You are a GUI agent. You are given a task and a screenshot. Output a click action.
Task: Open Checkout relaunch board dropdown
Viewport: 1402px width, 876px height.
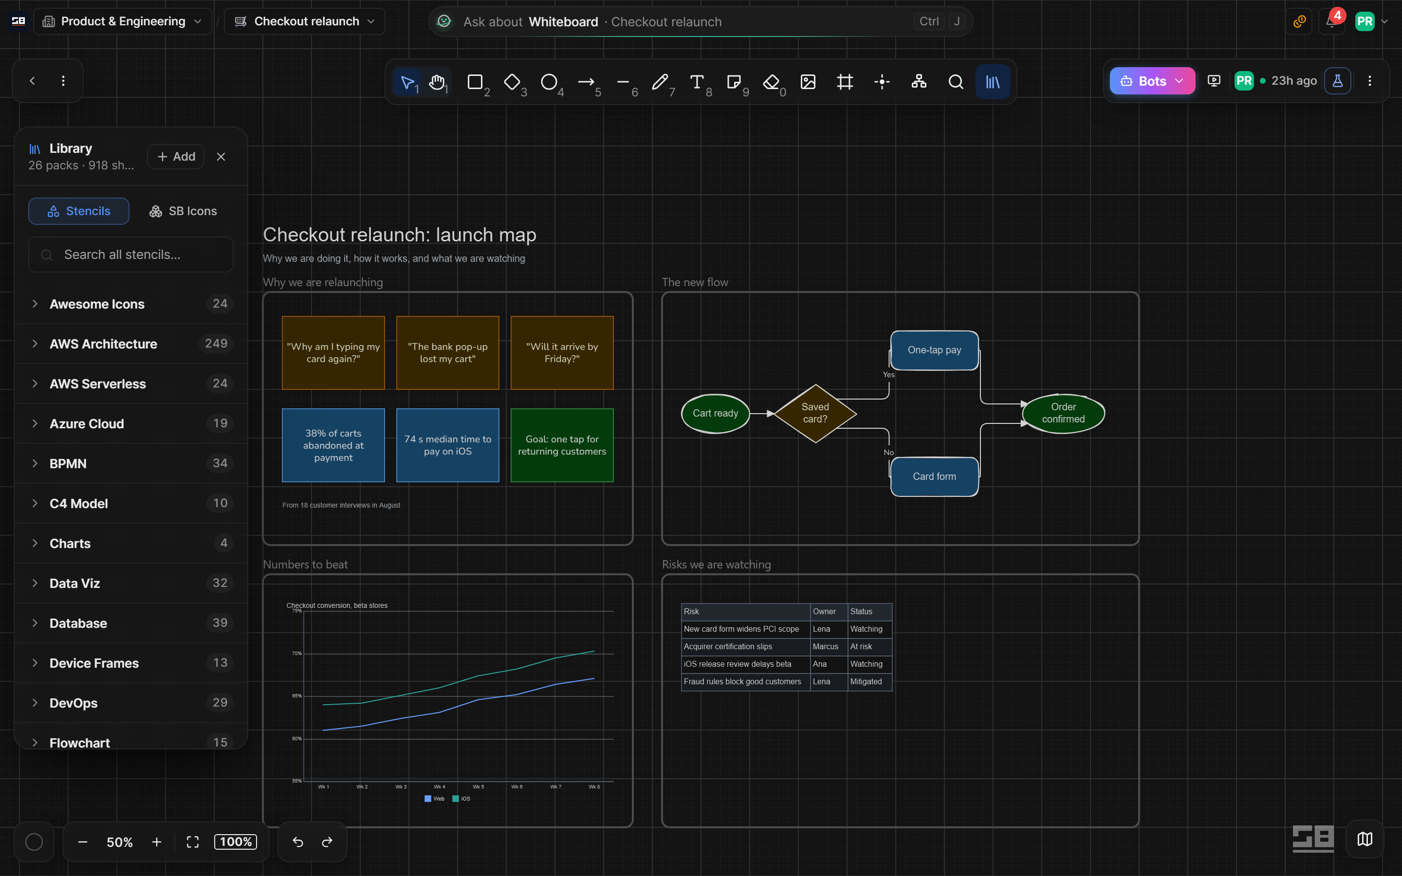tap(304, 21)
